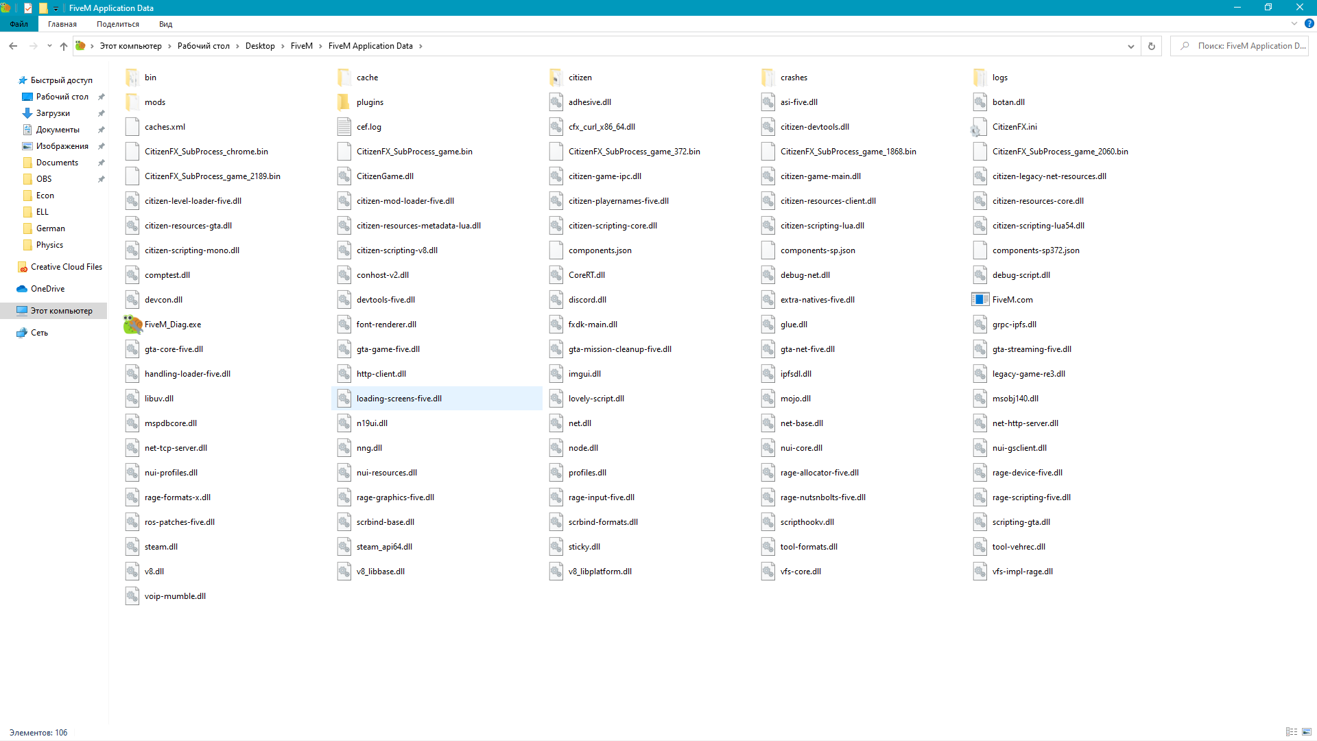Expand the chevron after Desktop breadcrumb
Image resolution: width=1317 pixels, height=741 pixels.
pyautogui.click(x=283, y=46)
